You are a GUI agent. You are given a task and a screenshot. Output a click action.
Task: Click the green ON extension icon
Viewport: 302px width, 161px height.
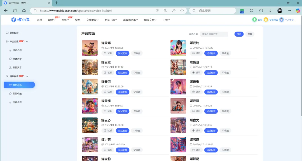pos(242,11)
